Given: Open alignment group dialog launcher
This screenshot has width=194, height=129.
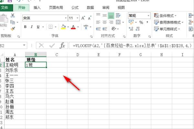Looking at the screenshot, I should 124,36.
